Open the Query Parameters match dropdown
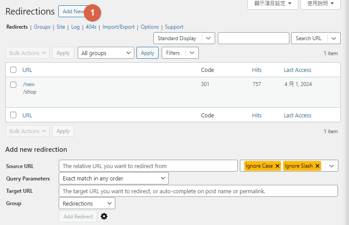The width and height of the screenshot is (349, 225). pos(114,178)
